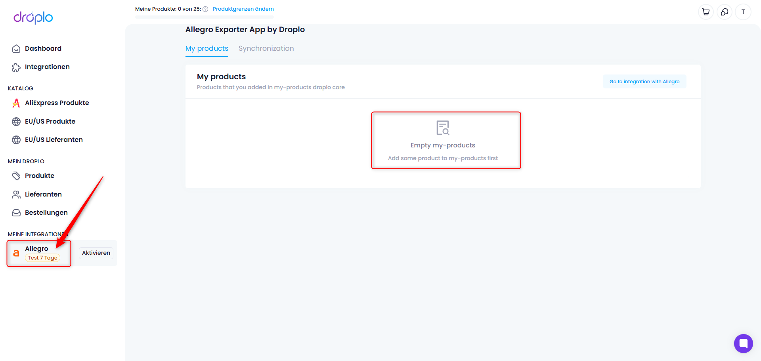
Task: Click the Lieferanten people icon
Action: 16,195
